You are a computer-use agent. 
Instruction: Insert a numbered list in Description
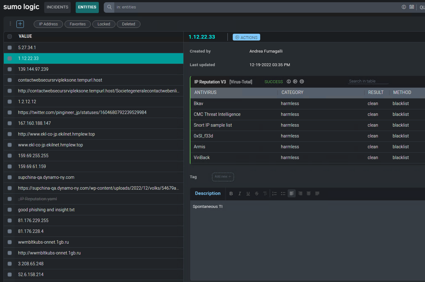pyautogui.click(x=274, y=193)
